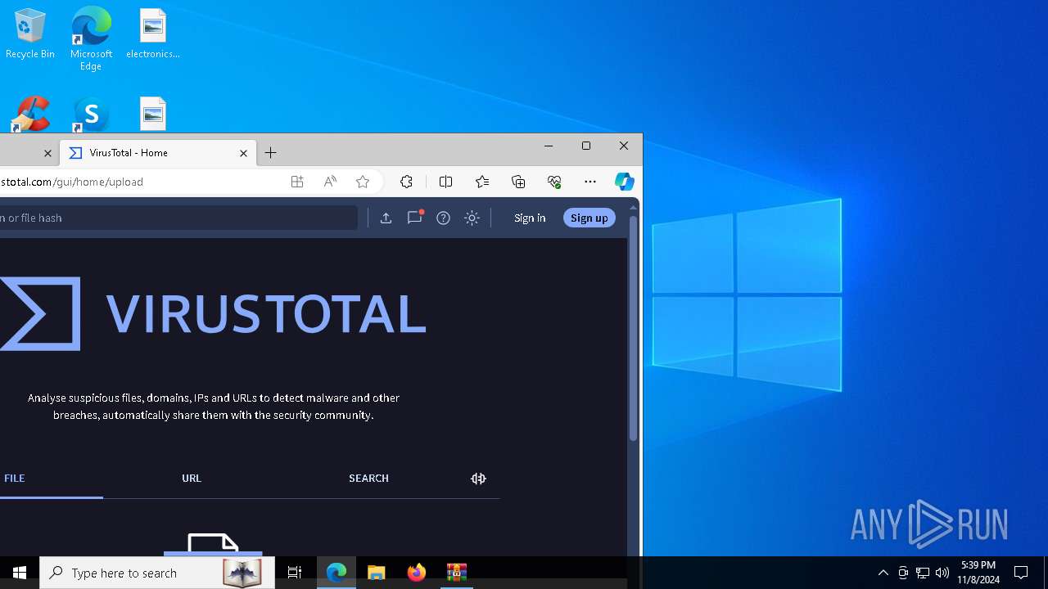Maximize the Edge window
The image size is (1048, 589).
click(586, 146)
